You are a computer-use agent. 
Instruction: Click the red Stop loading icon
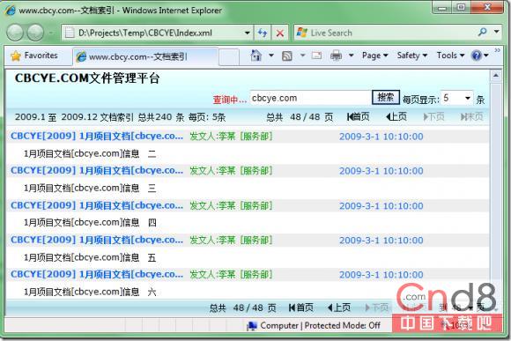(x=279, y=33)
